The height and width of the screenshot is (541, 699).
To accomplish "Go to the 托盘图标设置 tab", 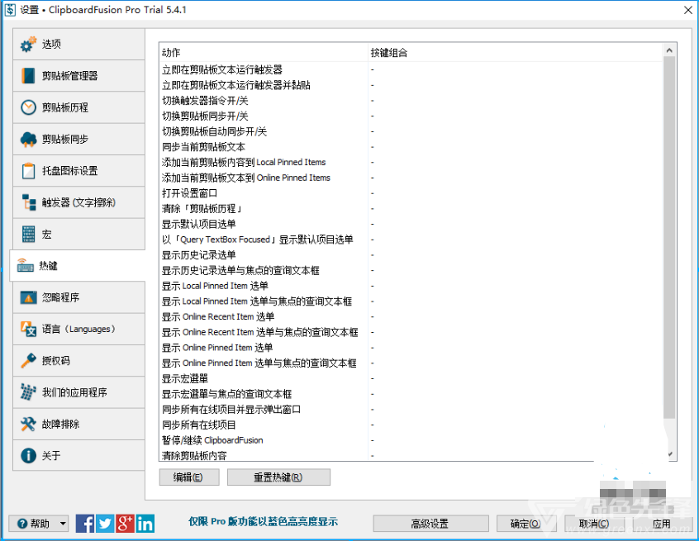I will (78, 171).
